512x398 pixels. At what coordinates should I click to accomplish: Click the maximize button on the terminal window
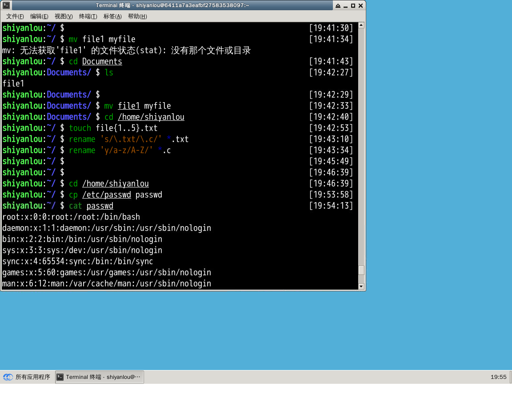tap(353, 5)
